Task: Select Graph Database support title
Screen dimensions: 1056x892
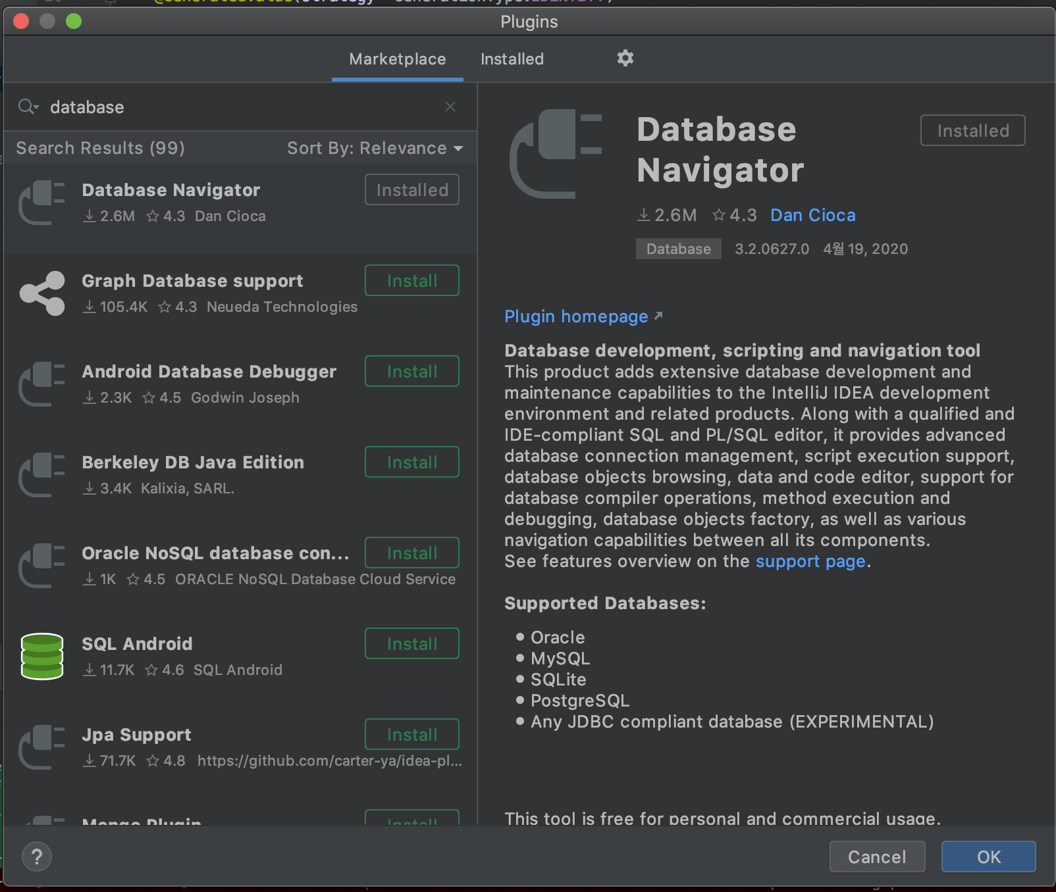Action: point(192,281)
